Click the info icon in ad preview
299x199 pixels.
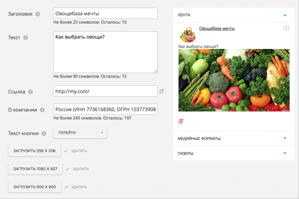pyautogui.click(x=286, y=28)
